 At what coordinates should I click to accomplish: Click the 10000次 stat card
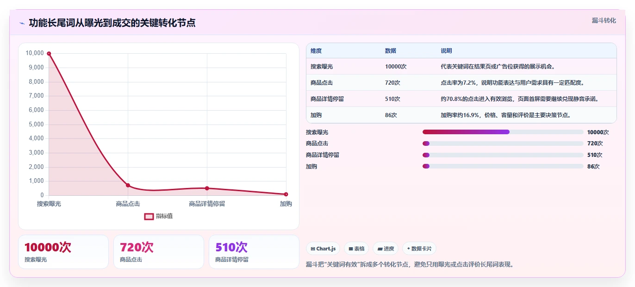click(63, 252)
